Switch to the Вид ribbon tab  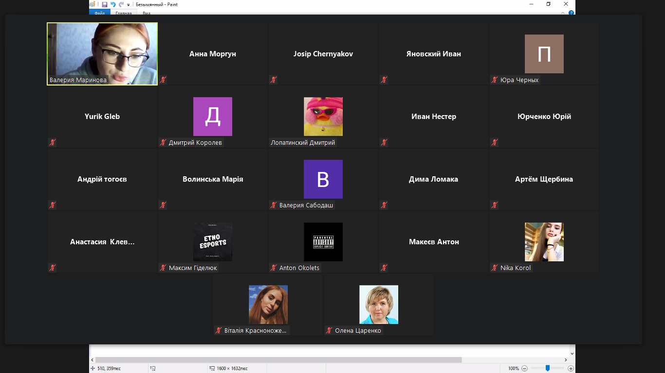tap(147, 13)
